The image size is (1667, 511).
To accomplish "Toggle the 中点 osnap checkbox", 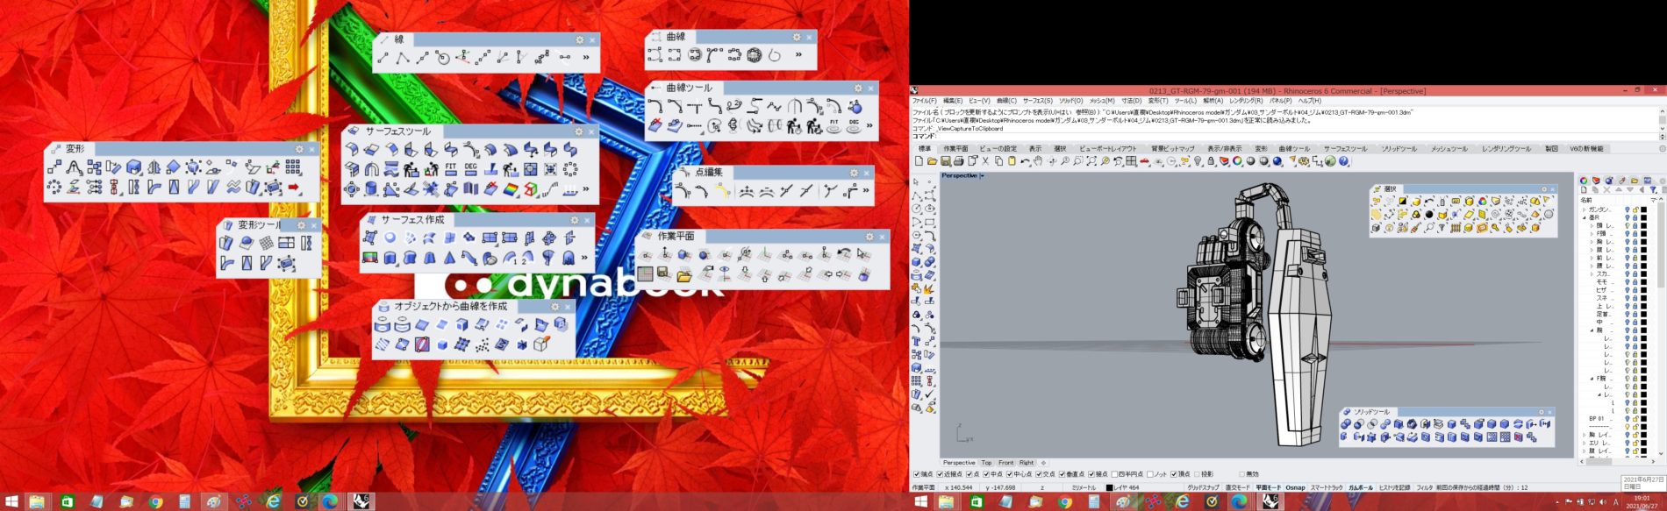I will point(986,474).
